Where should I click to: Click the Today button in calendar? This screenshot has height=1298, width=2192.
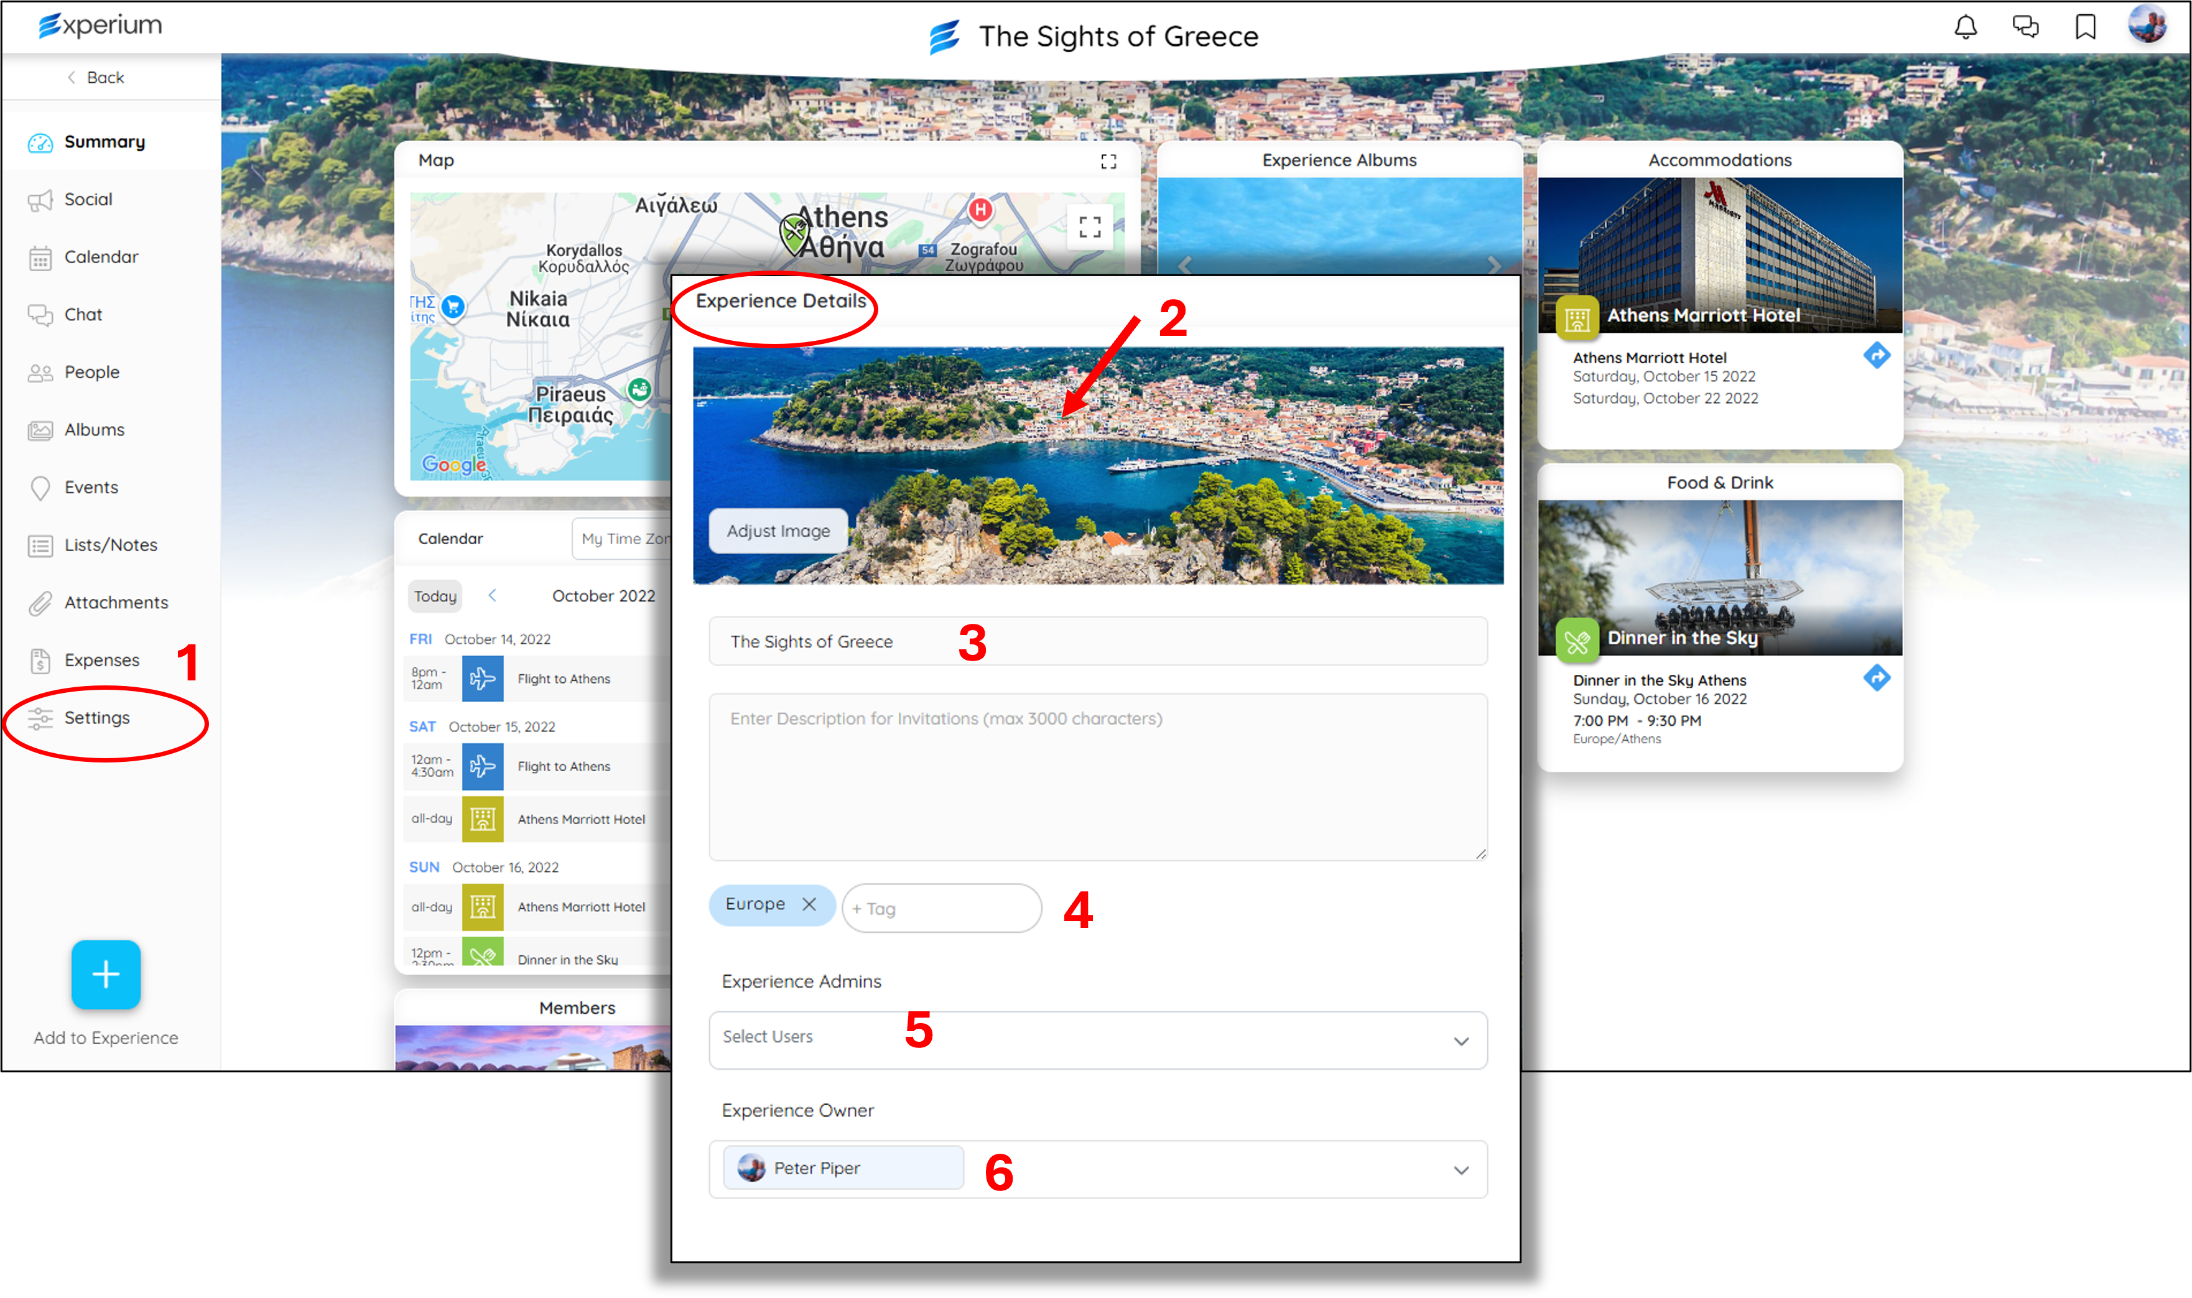click(x=435, y=596)
